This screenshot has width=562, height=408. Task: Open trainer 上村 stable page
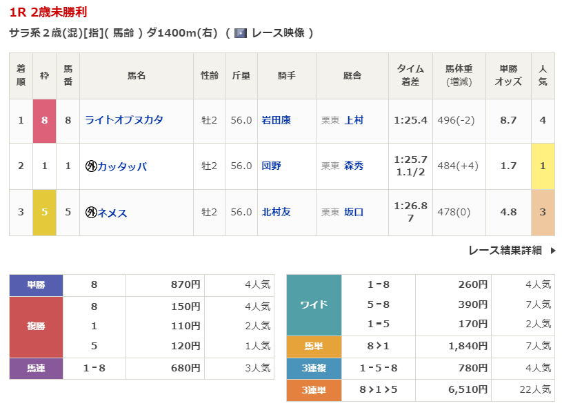354,120
